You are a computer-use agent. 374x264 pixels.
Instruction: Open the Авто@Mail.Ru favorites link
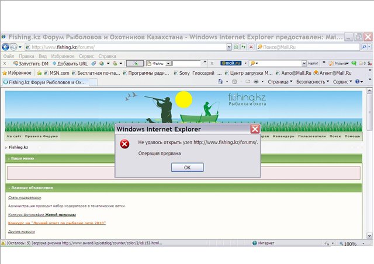click(293, 73)
